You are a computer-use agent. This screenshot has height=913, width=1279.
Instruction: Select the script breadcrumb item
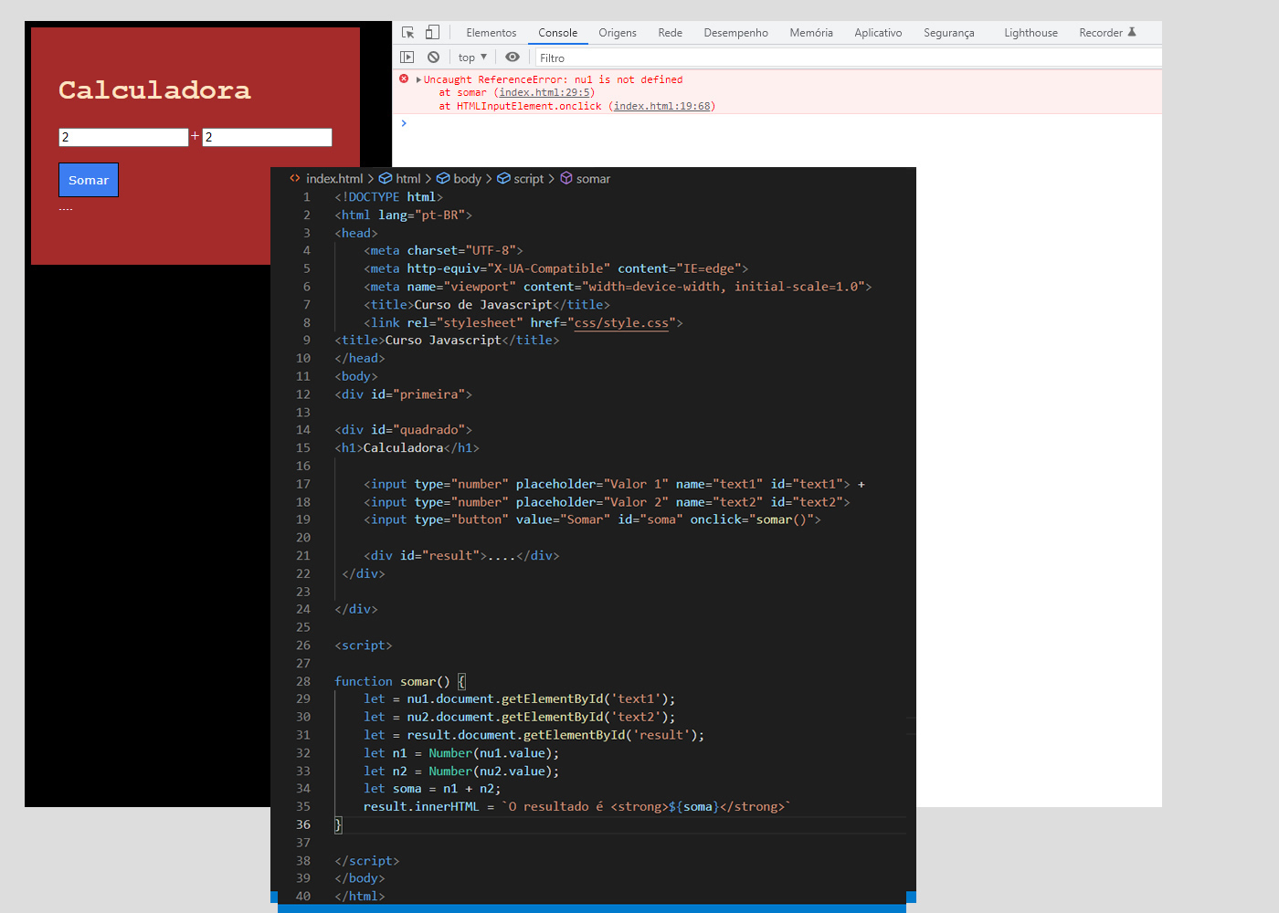point(520,179)
